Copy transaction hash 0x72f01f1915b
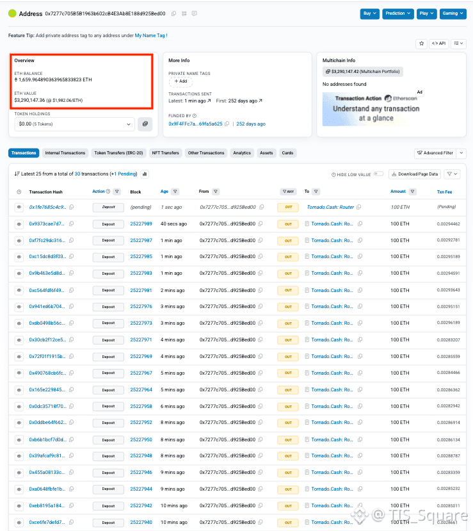The width and height of the screenshot is (473, 531). coord(72,356)
